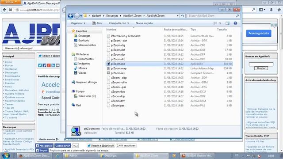Viewport: 283px width, 159px height.
Task: Switch to Admin taskbar window
Action: pos(80,156)
